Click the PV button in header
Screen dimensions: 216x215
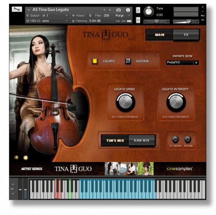coord(203,20)
